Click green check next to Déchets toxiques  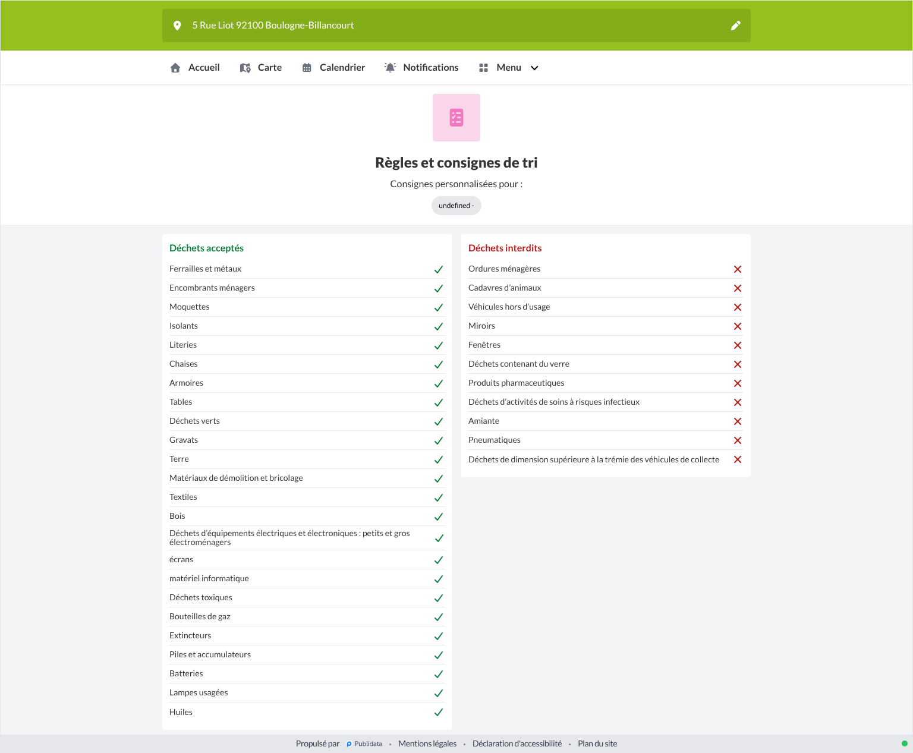pos(439,598)
